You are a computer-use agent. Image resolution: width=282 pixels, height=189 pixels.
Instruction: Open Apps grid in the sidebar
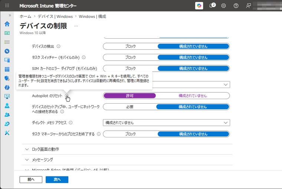(x=7, y=69)
